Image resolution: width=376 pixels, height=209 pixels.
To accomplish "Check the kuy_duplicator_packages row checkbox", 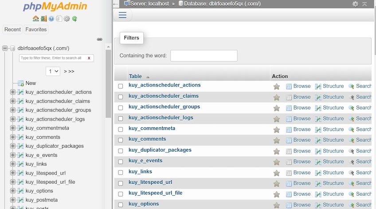I will click(x=121, y=151).
